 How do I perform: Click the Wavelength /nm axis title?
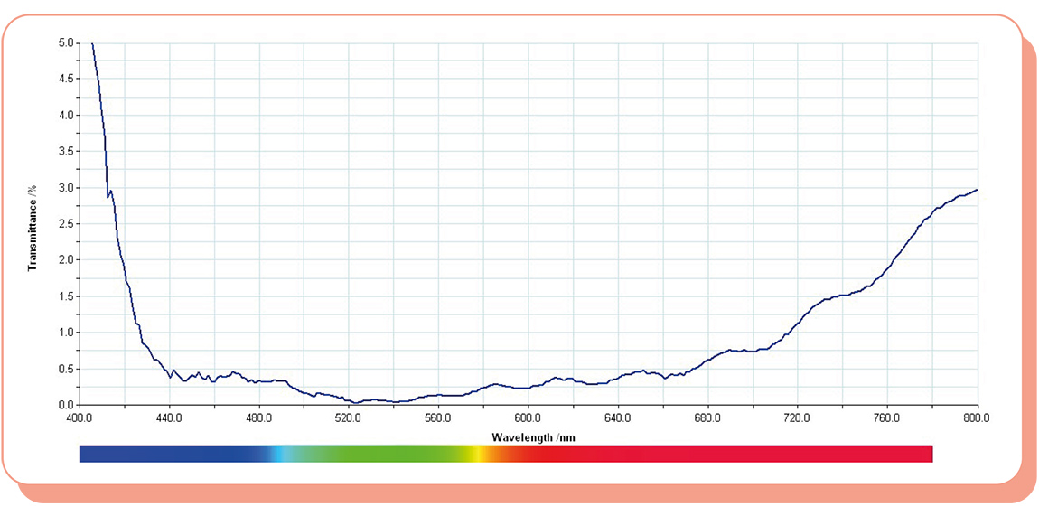[533, 436]
